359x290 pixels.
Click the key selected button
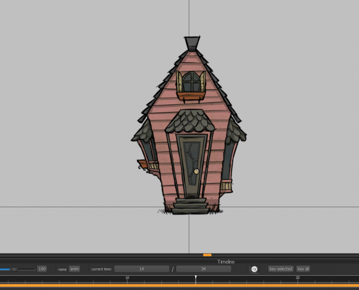[280, 269]
